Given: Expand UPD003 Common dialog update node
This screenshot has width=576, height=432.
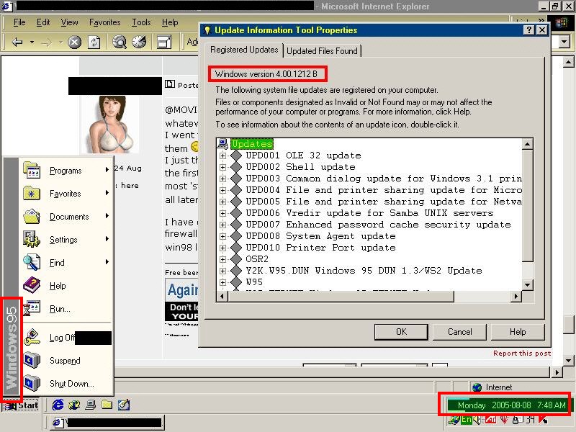Looking at the screenshot, I should [x=222, y=179].
